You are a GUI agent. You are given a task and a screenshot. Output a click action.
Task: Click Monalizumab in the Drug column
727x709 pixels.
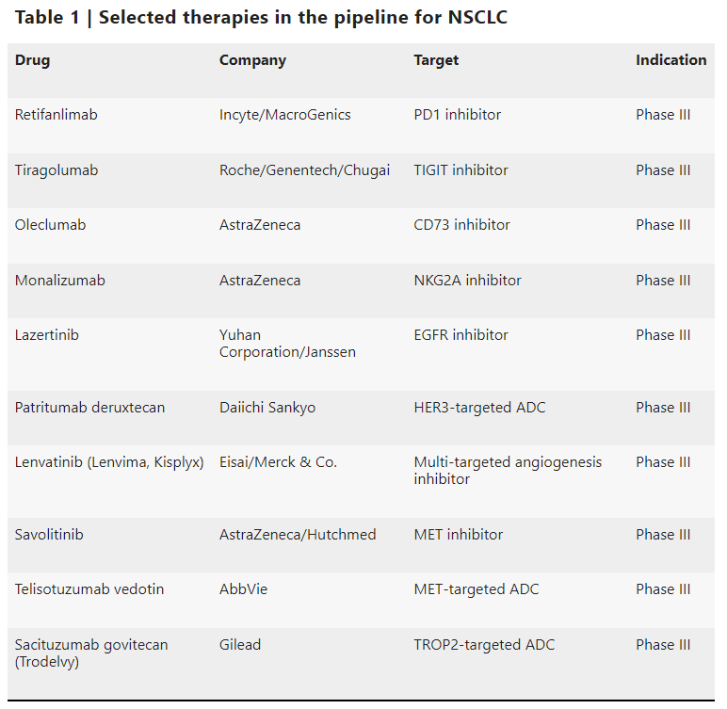pos(60,281)
